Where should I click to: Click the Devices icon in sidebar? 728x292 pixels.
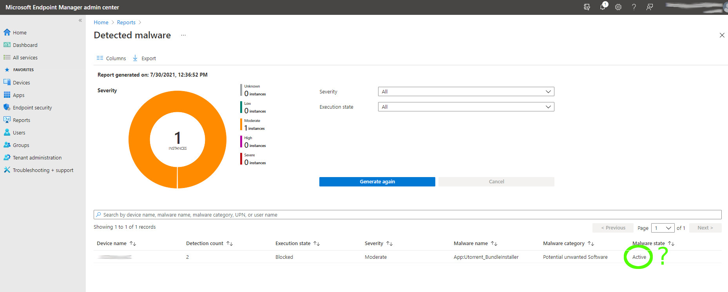click(x=7, y=82)
